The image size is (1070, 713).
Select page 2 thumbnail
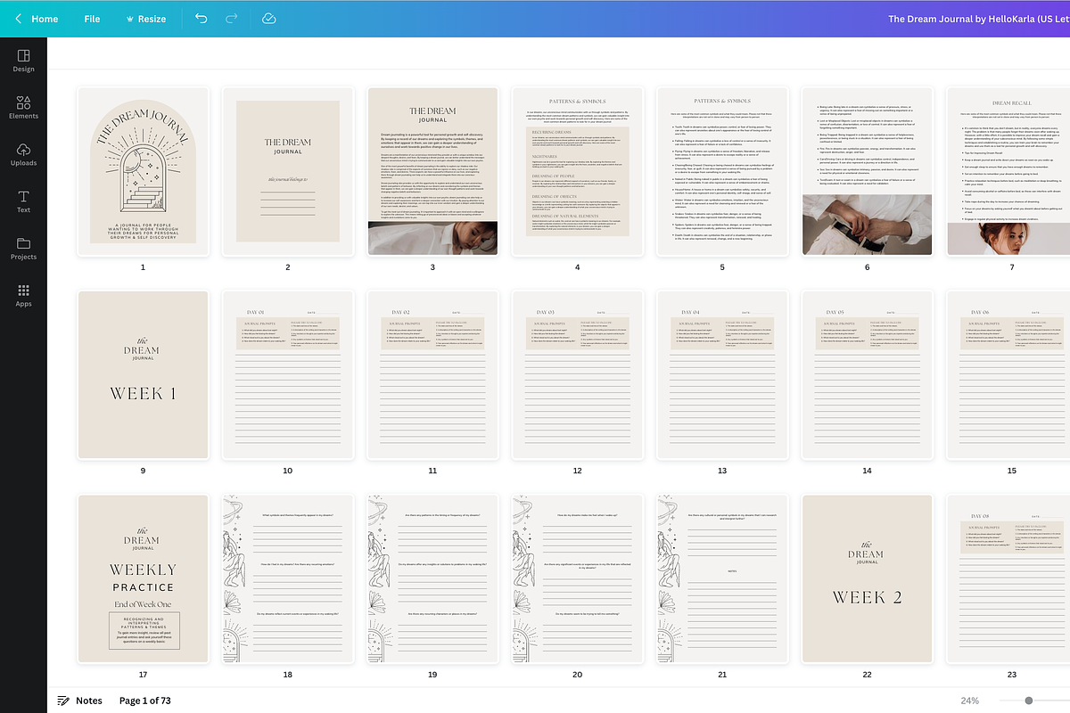point(288,171)
